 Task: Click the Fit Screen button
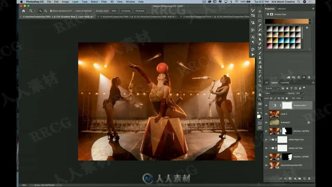126,11
